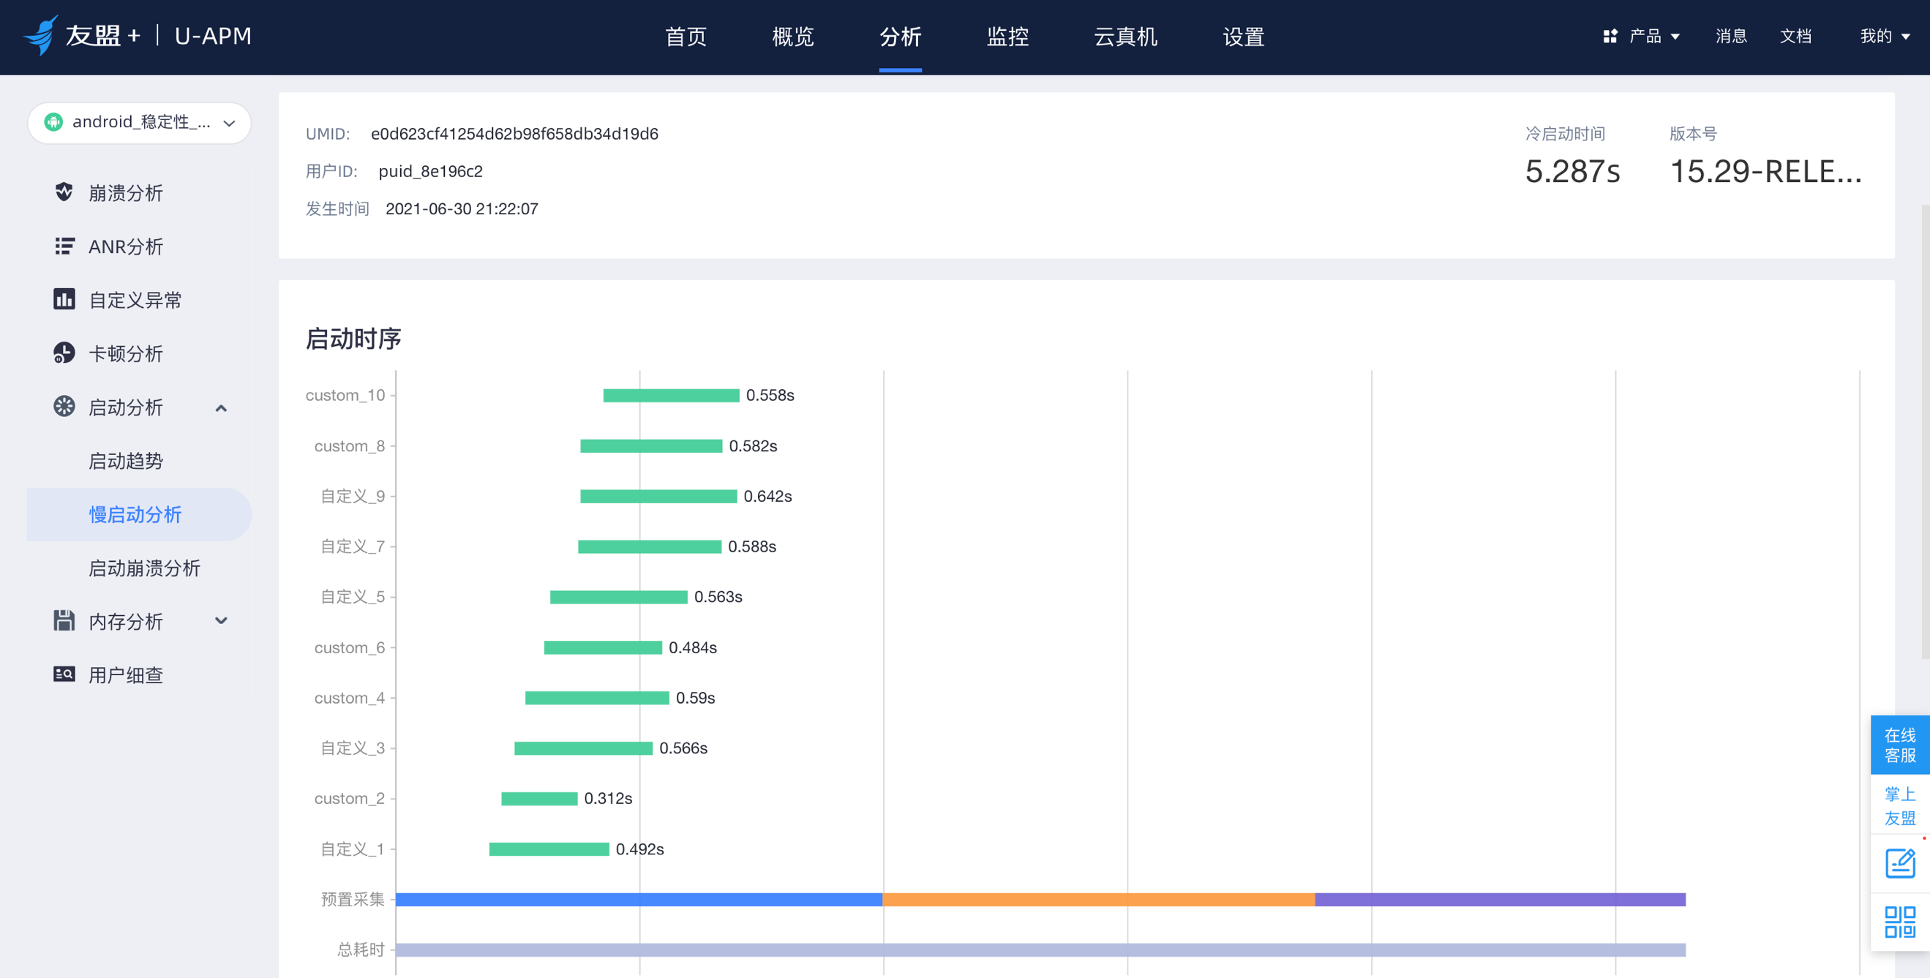Open the 云真机 tab
This screenshot has width=1930, height=978.
point(1125,36)
